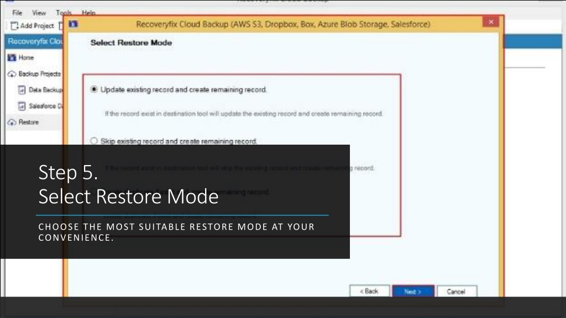This screenshot has height=318, width=566.
Task: Select Skip existing record radio button
Action: click(94, 141)
